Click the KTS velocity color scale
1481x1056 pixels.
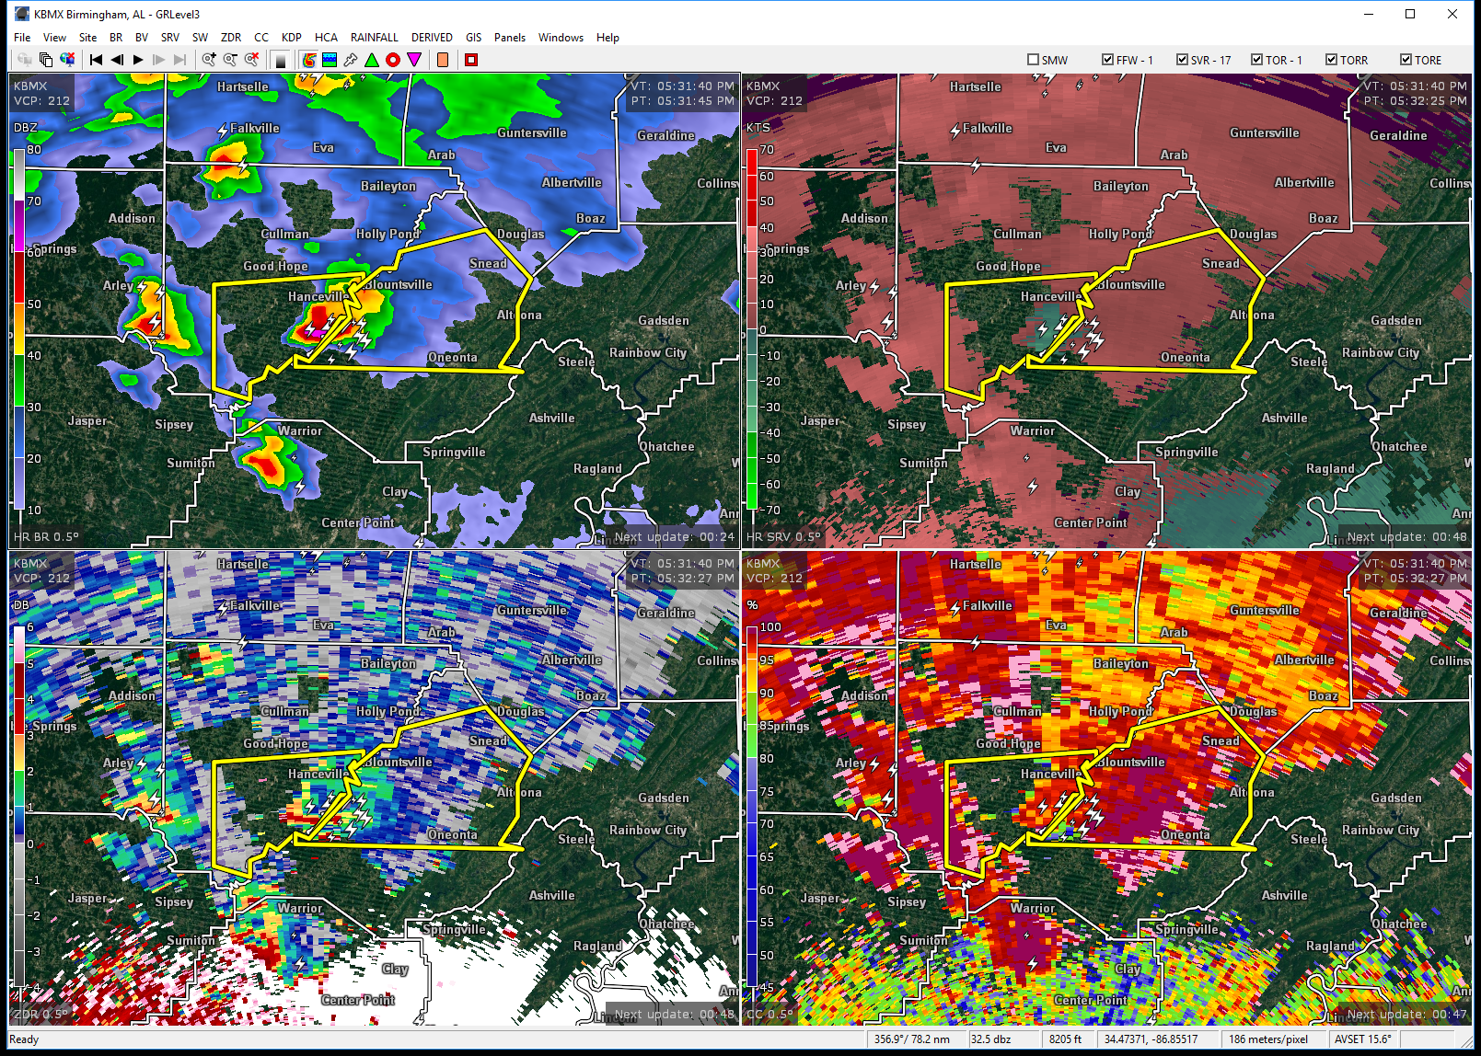point(751,329)
